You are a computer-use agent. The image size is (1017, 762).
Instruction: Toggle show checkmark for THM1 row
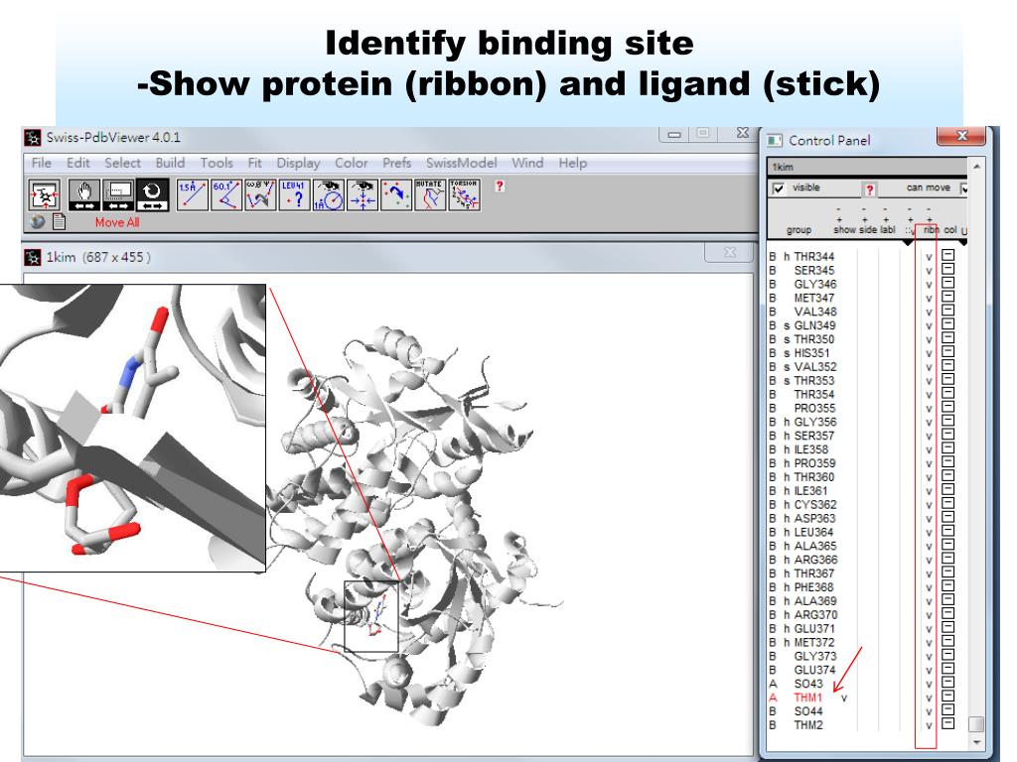click(x=844, y=698)
